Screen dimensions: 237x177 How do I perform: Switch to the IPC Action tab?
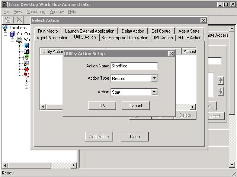pos(163,38)
